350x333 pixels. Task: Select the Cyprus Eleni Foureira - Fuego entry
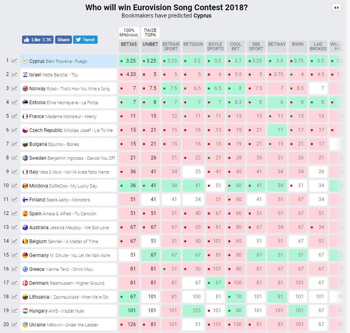[69, 61]
